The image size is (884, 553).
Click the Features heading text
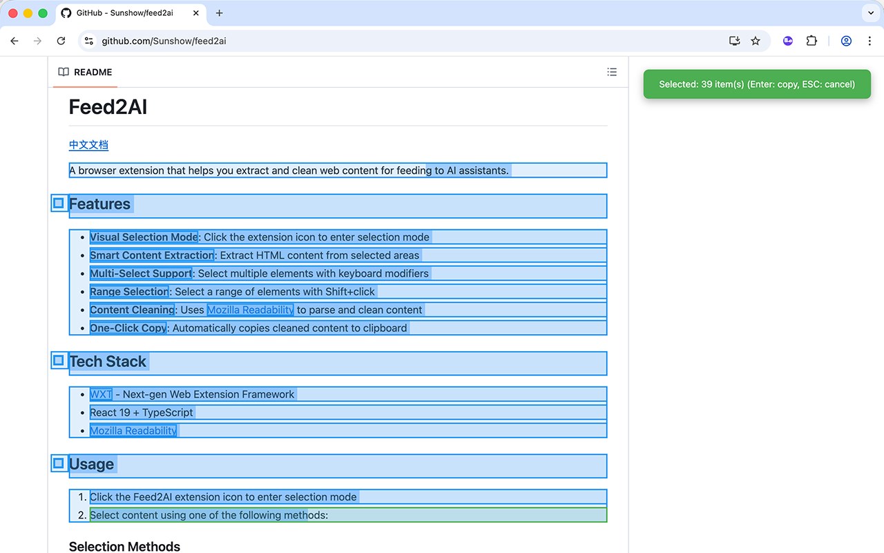pyautogui.click(x=99, y=204)
